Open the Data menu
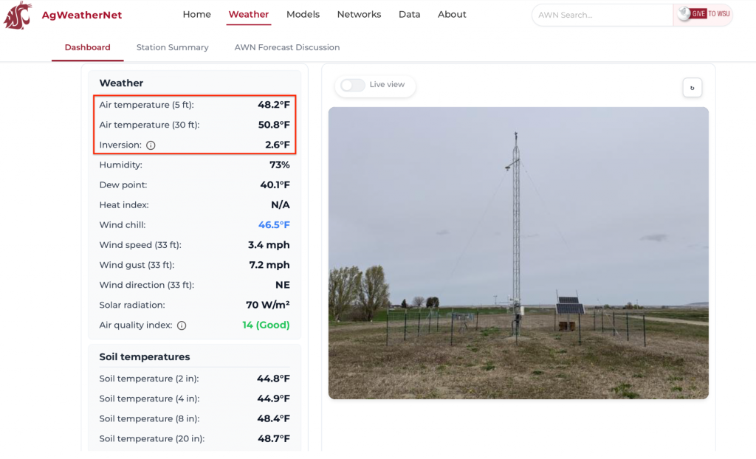The width and height of the screenshot is (756, 459). (409, 14)
